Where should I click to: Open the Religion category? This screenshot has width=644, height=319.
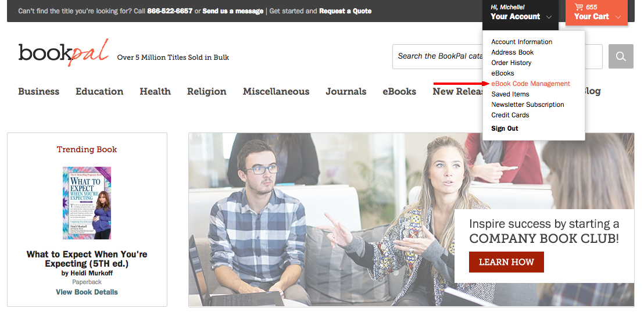pyautogui.click(x=206, y=92)
